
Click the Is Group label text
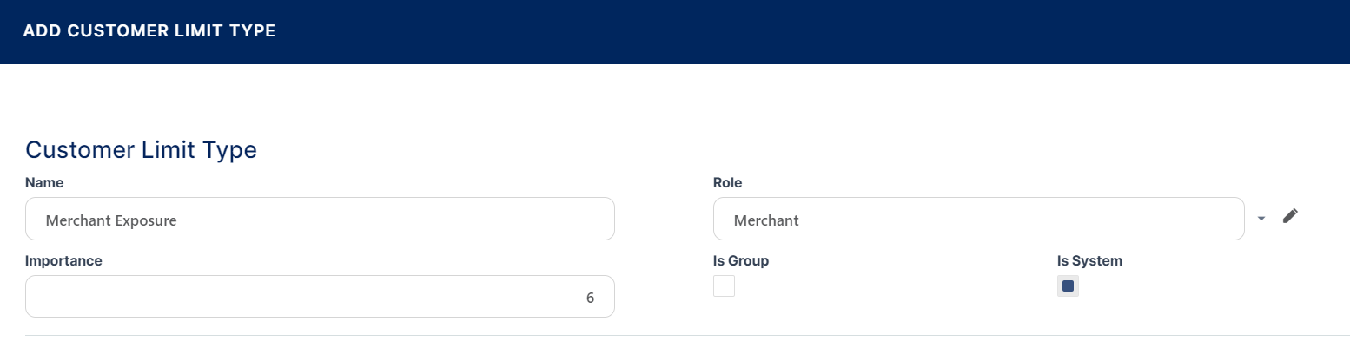click(x=740, y=260)
